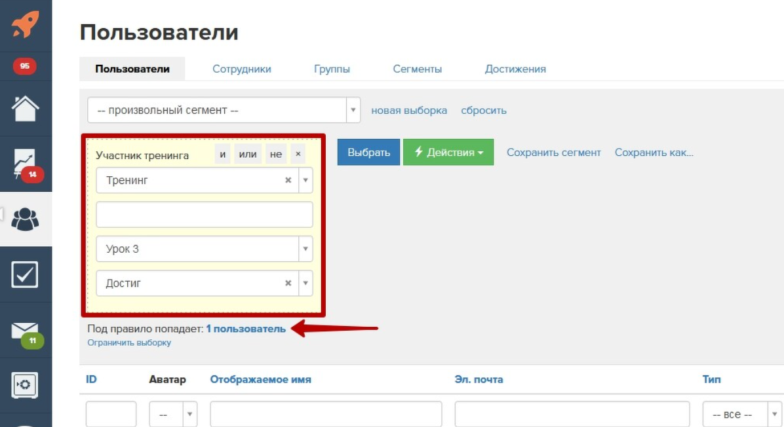Image resolution: width=784 pixels, height=427 pixels.
Task: Click the Участник тренинга condition label
Action: pos(142,155)
